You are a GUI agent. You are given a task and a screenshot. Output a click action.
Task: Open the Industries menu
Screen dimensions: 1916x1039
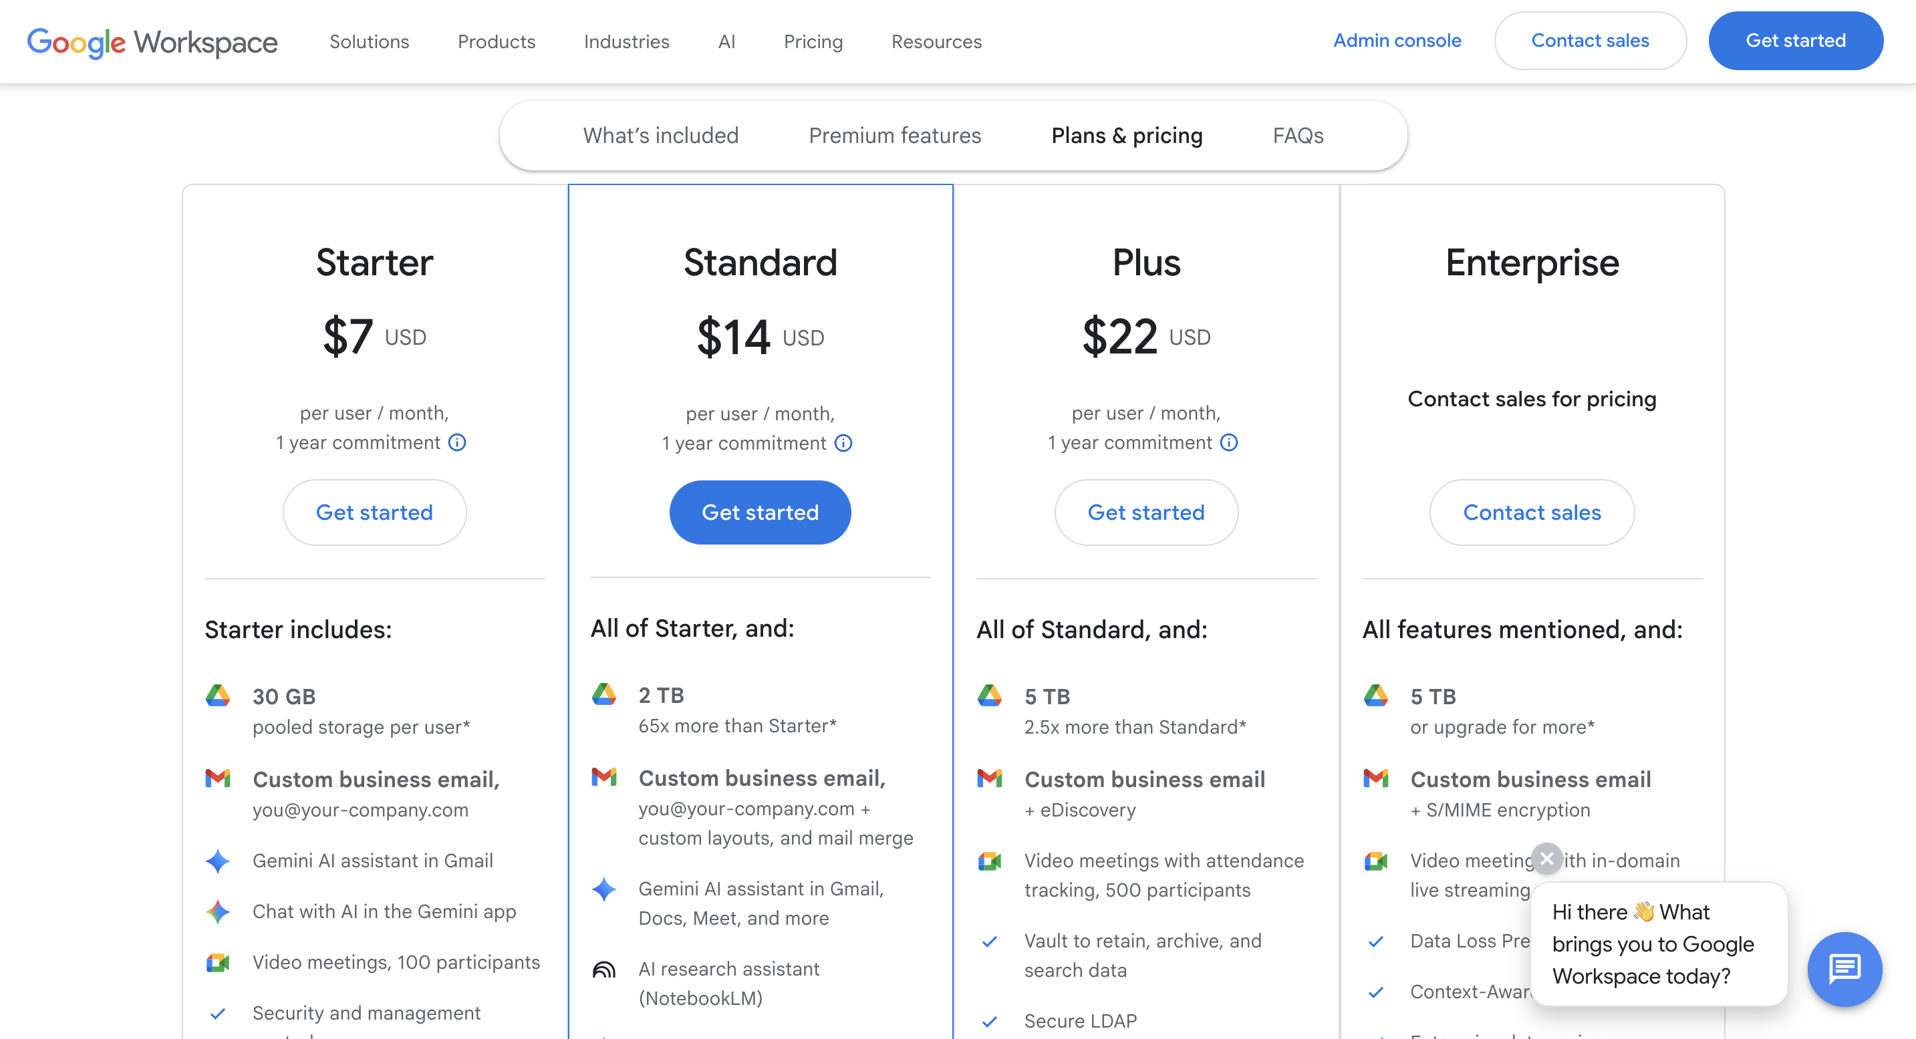626,41
